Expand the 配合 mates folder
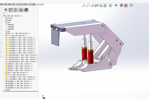 4,90
